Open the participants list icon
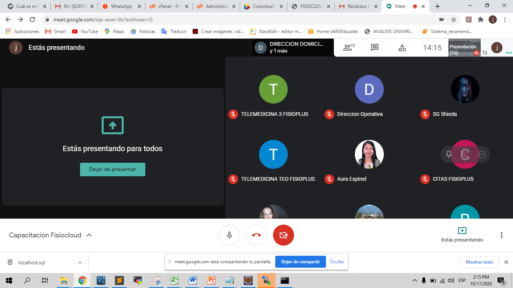 [x=349, y=48]
